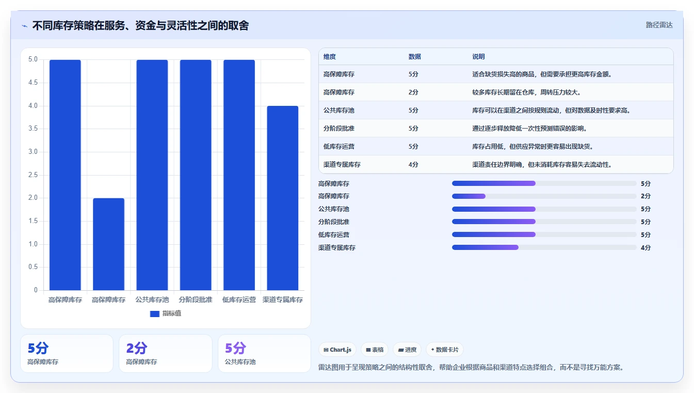Click the 维度 column header
Screen dimensions: 694x393
click(330, 57)
